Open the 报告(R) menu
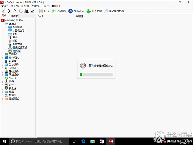The width and height of the screenshot is (193, 145). [x=25, y=6]
